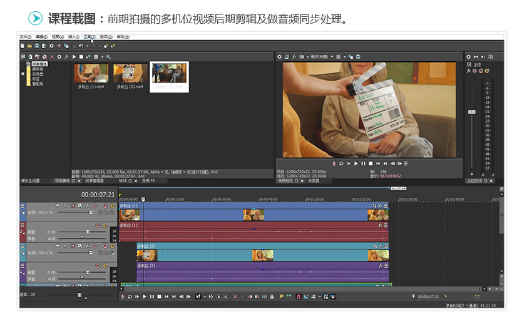Click the master volume fader handle
532x326 pixels.
point(472,112)
